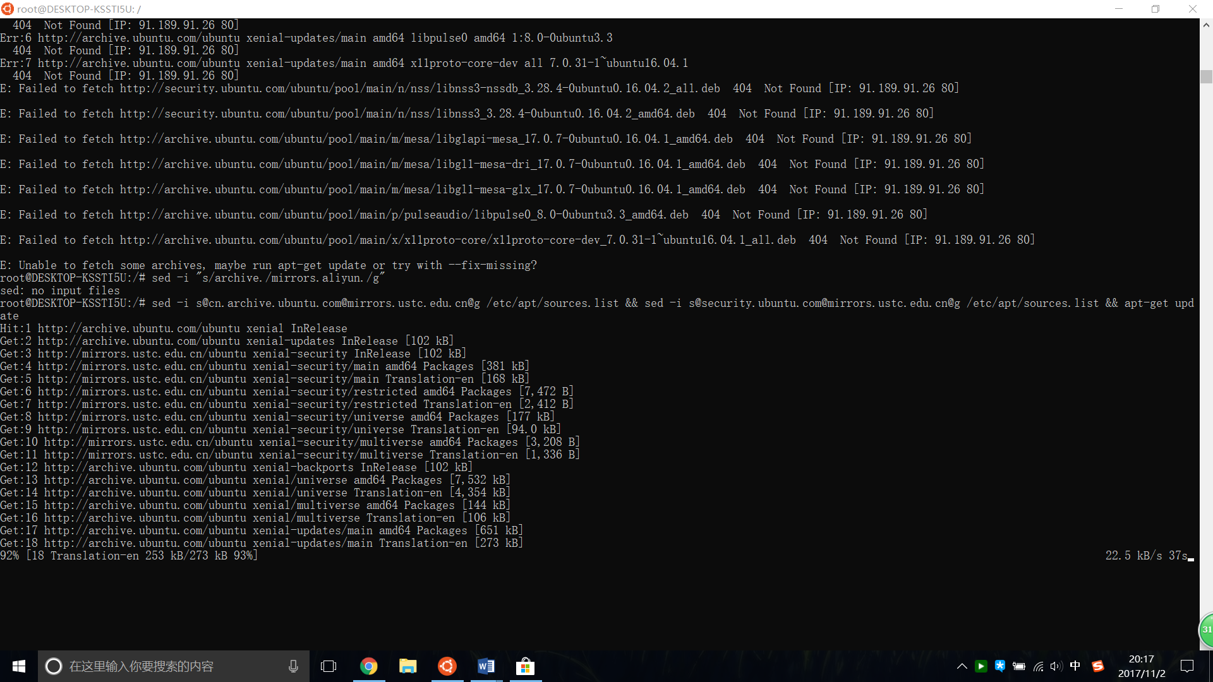Click the terminal scrollbar up arrow

tap(1206, 25)
